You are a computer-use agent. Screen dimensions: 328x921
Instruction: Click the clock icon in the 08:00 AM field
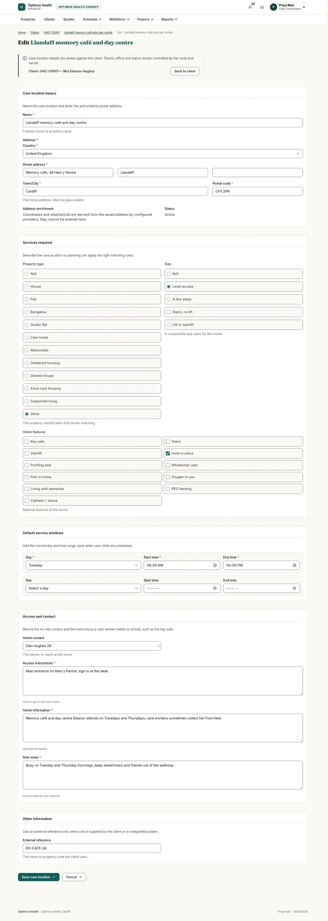[x=215, y=565]
